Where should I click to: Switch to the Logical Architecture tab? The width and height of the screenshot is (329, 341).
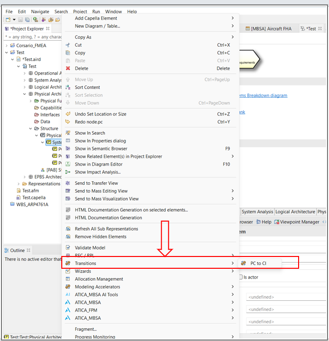(295, 212)
